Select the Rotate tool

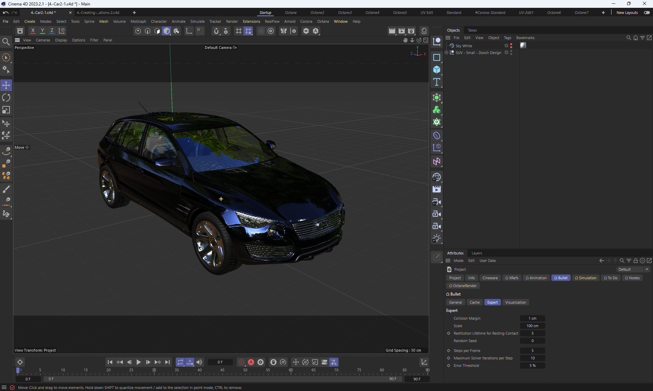click(6, 97)
